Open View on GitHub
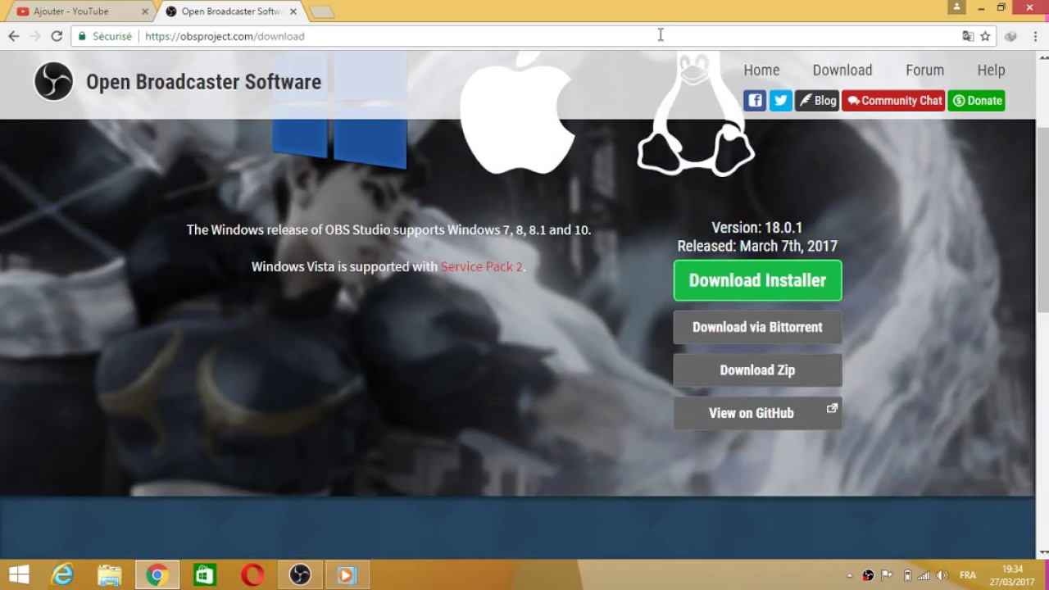The height and width of the screenshot is (590, 1049). pos(757,413)
